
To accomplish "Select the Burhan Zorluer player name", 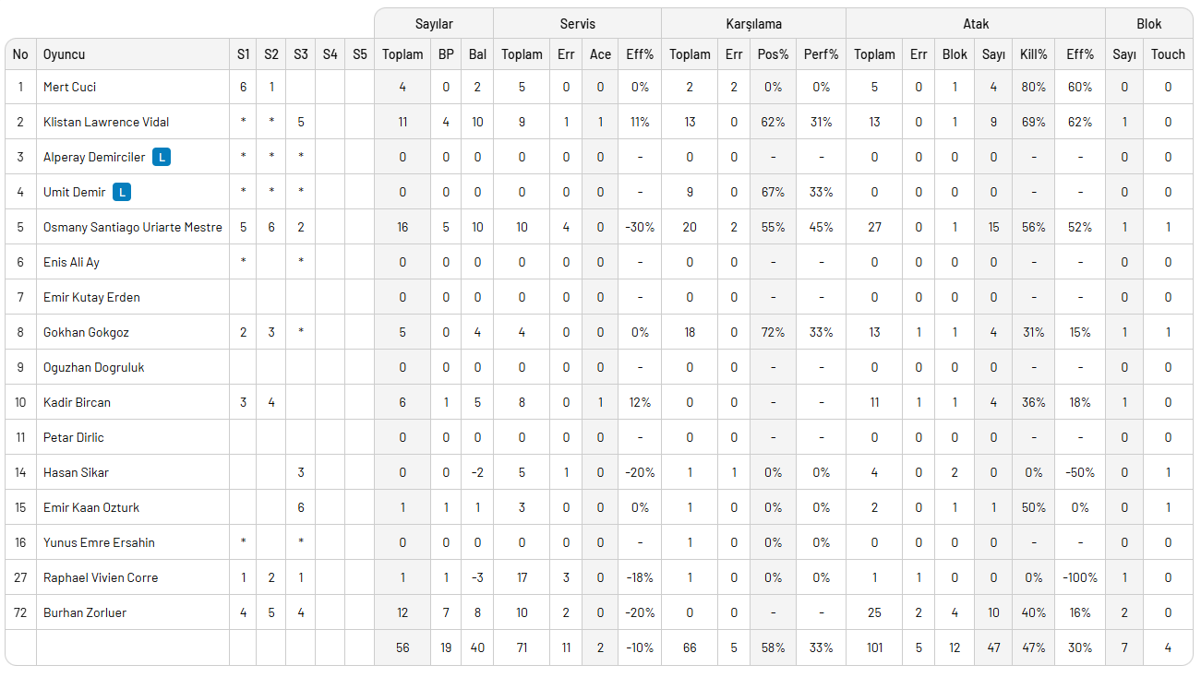I will [x=85, y=612].
